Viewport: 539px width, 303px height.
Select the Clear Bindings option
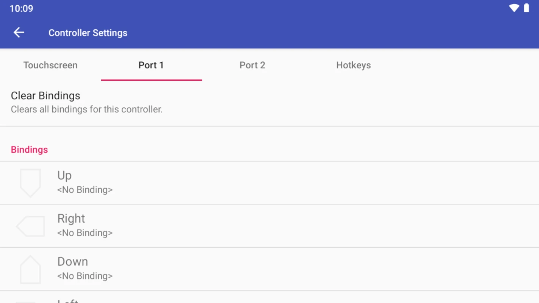[269, 102]
